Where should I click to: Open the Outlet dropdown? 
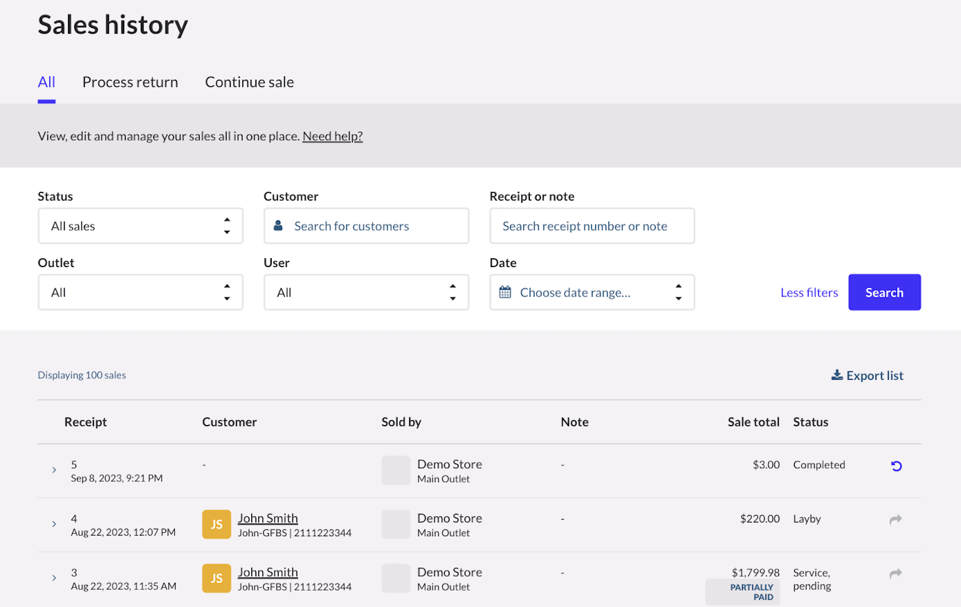tap(140, 293)
